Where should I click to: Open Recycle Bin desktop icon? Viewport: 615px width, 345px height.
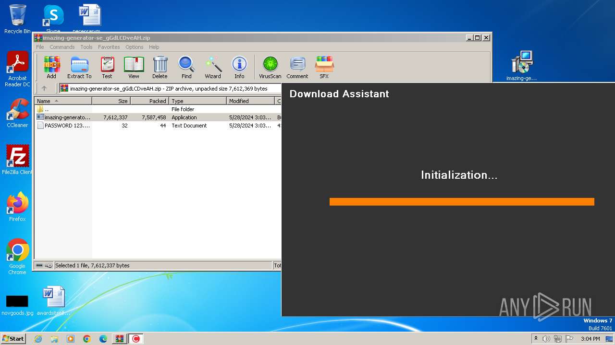[17, 19]
